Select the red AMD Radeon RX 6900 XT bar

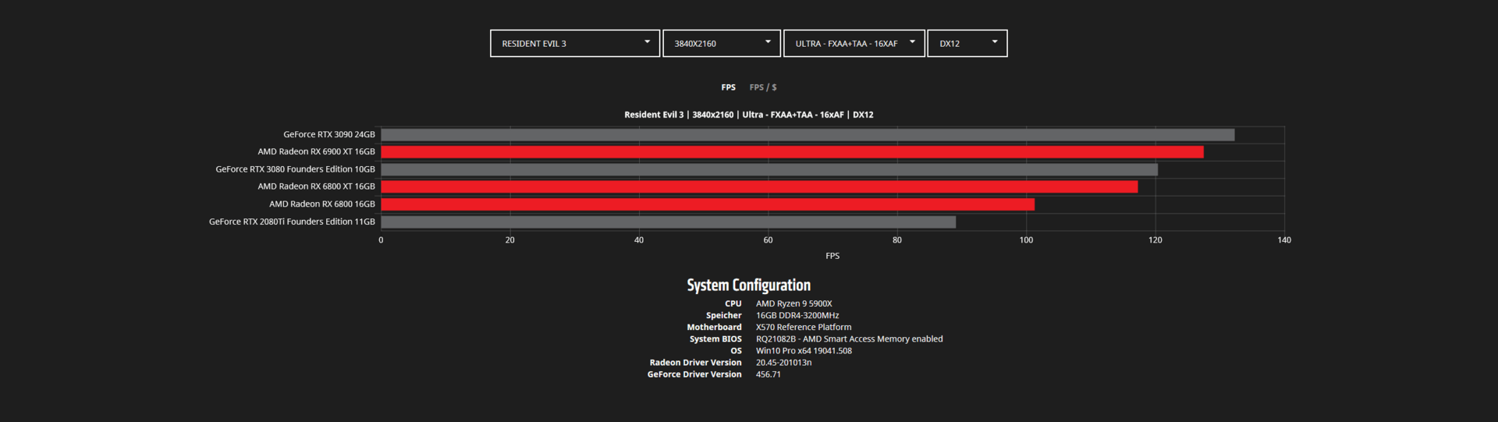(x=792, y=152)
